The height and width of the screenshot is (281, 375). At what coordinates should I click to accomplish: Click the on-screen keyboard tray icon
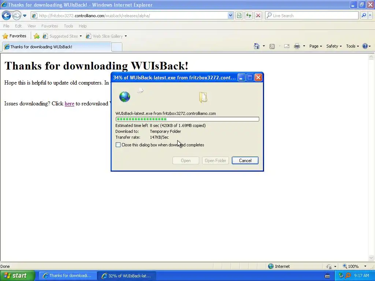pyautogui.click(x=327, y=276)
